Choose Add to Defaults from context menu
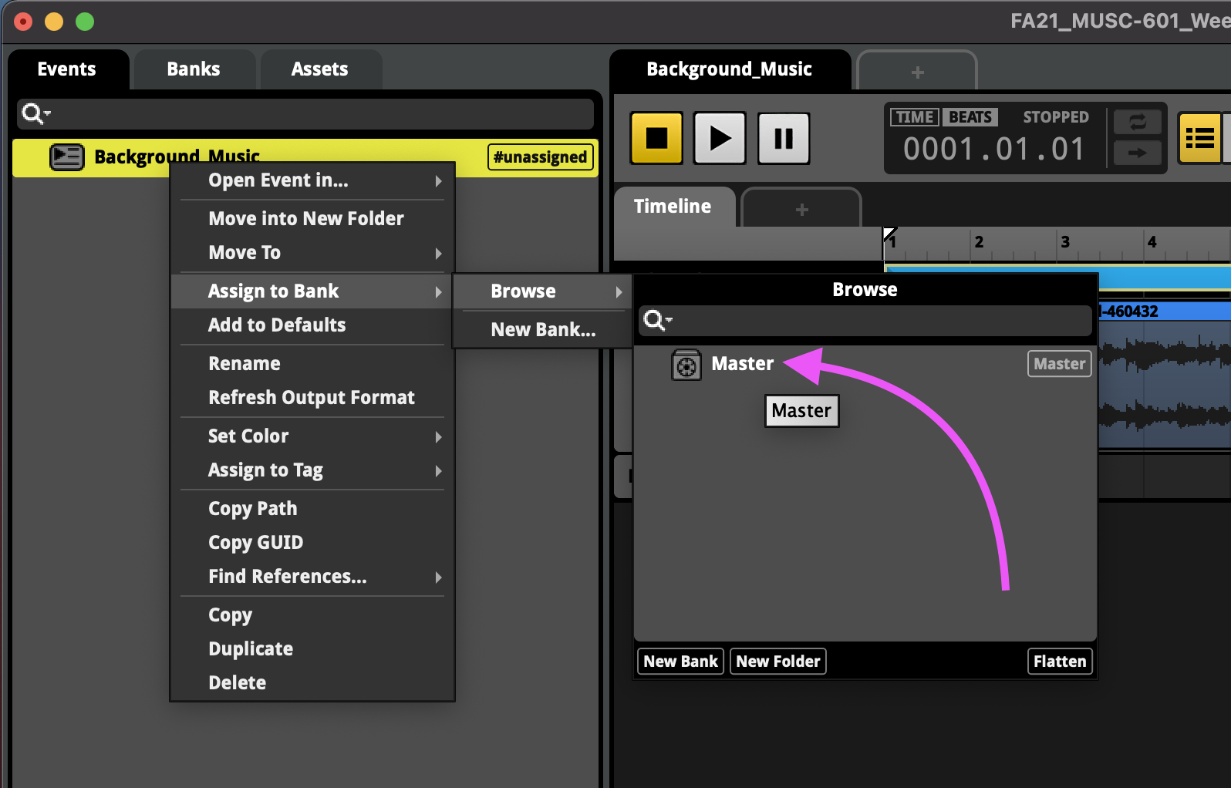Viewport: 1231px width, 788px height. click(x=277, y=325)
